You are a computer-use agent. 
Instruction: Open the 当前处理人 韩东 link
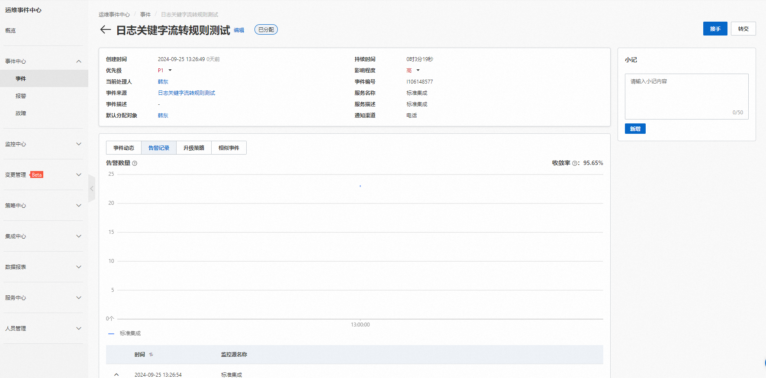click(x=163, y=81)
